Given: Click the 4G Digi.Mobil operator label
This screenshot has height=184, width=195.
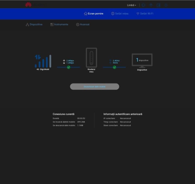Looking at the screenshot, I should pyautogui.click(x=43, y=69).
